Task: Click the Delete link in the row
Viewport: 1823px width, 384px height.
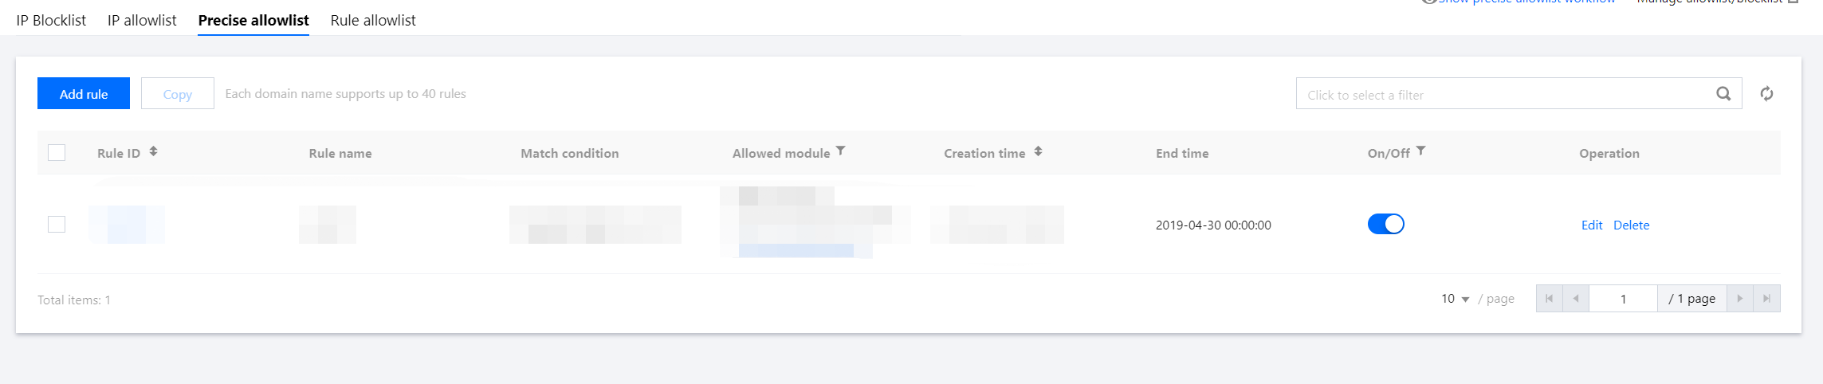Action: click(x=1631, y=225)
